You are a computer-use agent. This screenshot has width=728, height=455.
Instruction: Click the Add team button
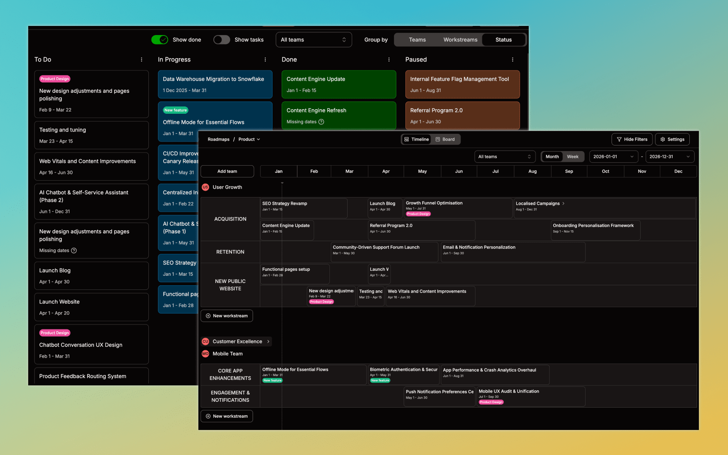227,171
